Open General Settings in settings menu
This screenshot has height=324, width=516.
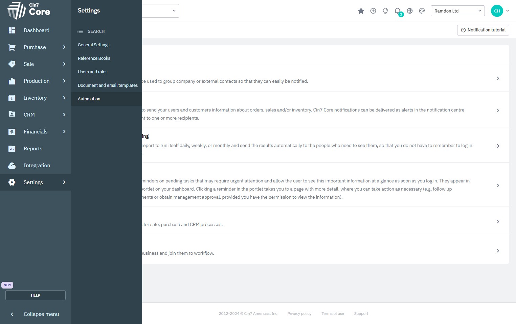[x=94, y=45]
